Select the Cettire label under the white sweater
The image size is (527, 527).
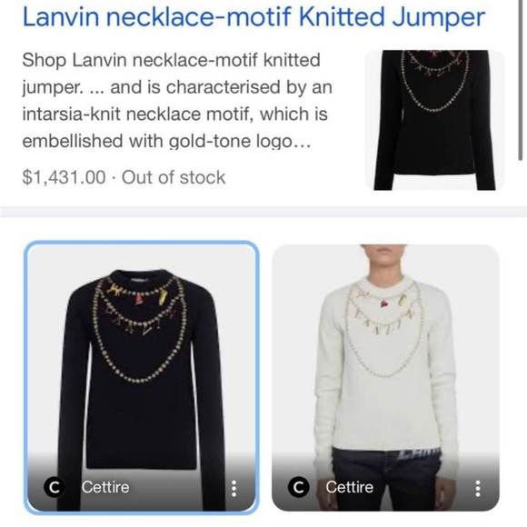tap(350, 487)
